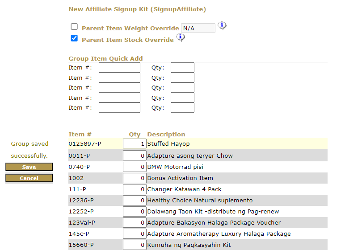Select Qty box for Healthy Choice Natural suplemento
This screenshot has height=250, width=345.
coord(135,201)
